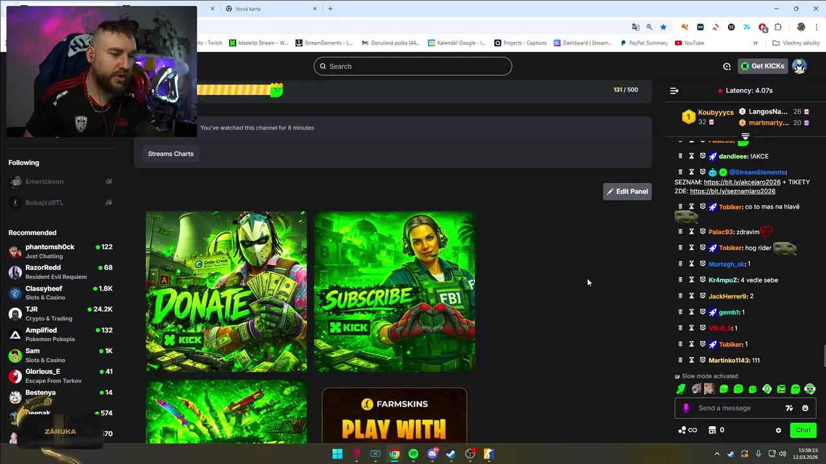Open the Kalendář Google bookmark
This screenshot has height=464, width=826.
click(x=456, y=43)
